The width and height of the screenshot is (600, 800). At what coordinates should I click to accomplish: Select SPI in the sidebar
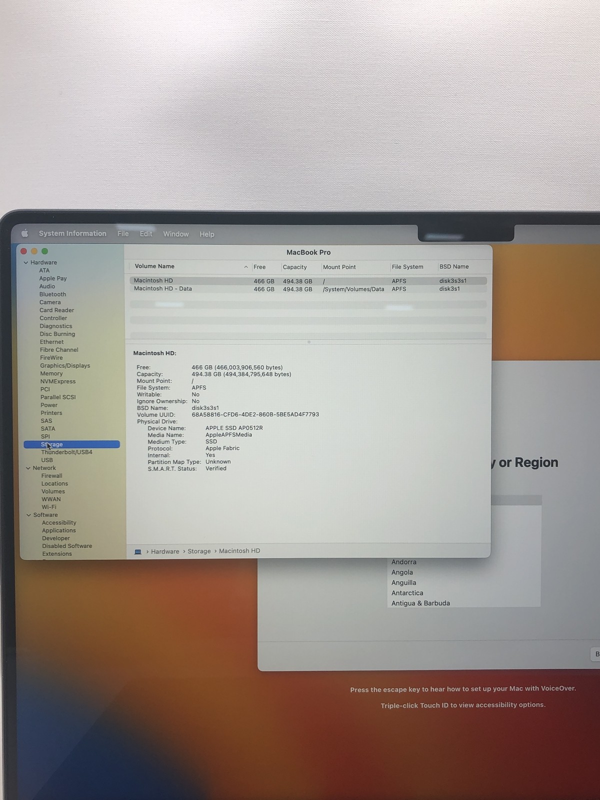[x=45, y=436]
